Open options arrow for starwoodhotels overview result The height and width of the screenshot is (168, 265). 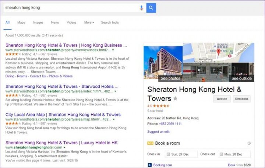(x=113, y=50)
